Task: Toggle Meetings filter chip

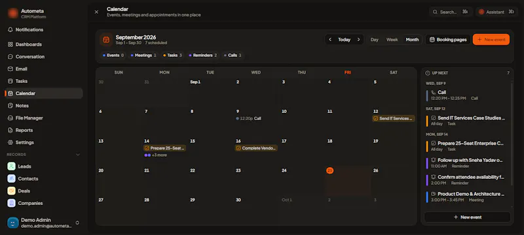Action: tap(143, 55)
